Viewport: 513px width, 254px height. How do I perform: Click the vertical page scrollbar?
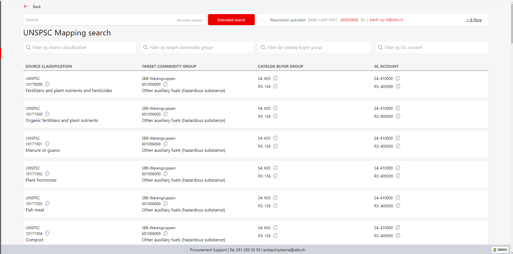[x=511, y=22]
